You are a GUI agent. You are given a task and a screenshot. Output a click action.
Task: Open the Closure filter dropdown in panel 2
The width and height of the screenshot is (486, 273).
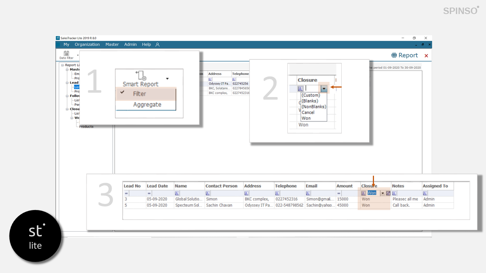tap(323, 88)
